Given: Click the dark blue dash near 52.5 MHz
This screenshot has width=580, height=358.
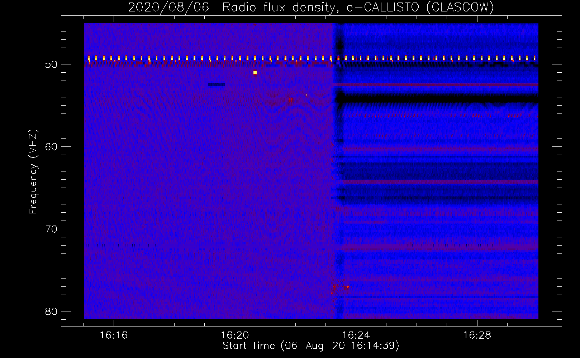Looking at the screenshot, I should click(217, 84).
